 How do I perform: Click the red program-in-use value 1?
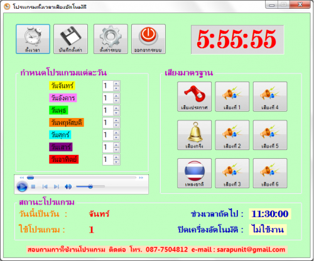pyautogui.click(x=92, y=230)
